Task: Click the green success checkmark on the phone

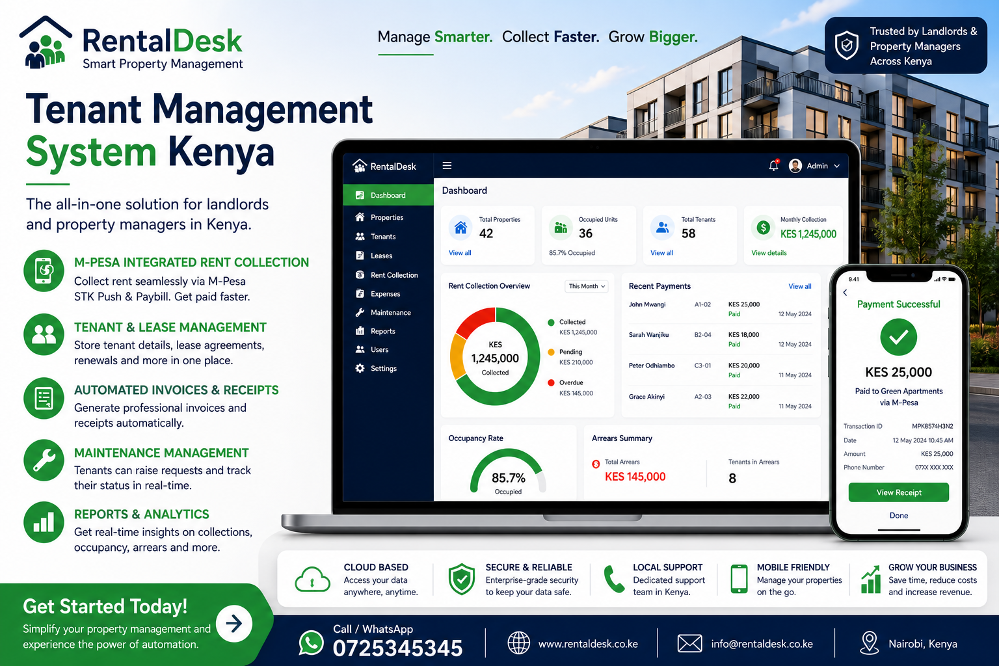Action: [899, 337]
